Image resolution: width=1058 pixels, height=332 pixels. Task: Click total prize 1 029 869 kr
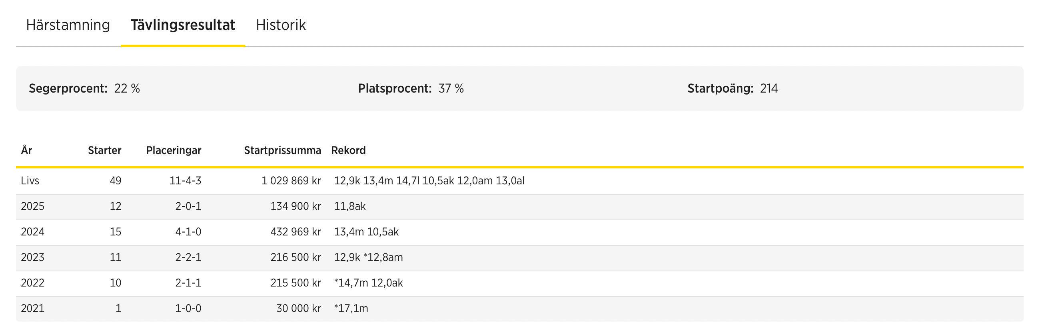(x=291, y=181)
